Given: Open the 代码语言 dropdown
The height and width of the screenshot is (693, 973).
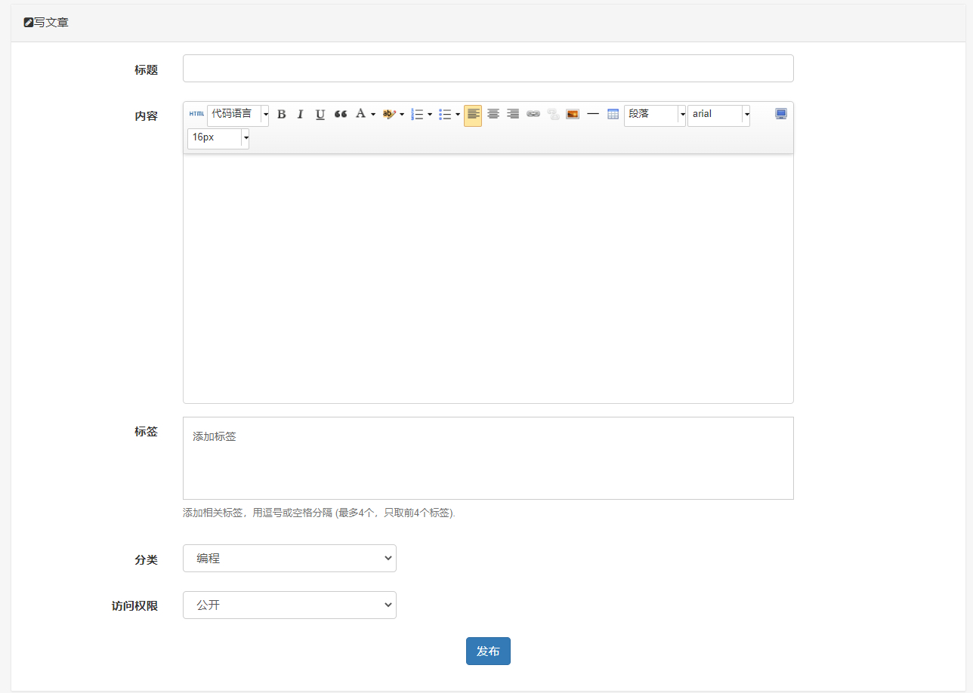Looking at the screenshot, I should click(x=238, y=114).
